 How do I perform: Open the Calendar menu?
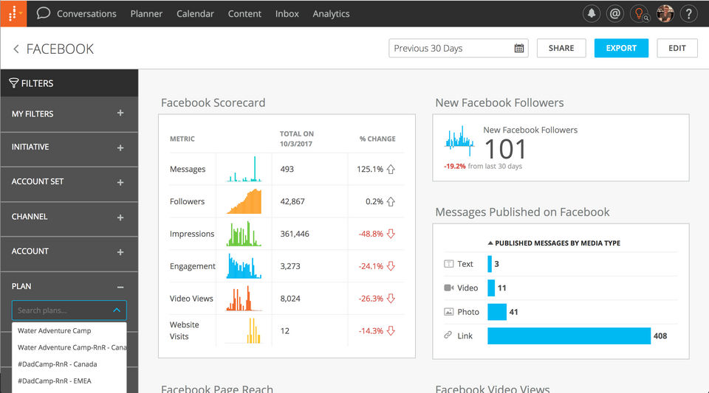195,13
